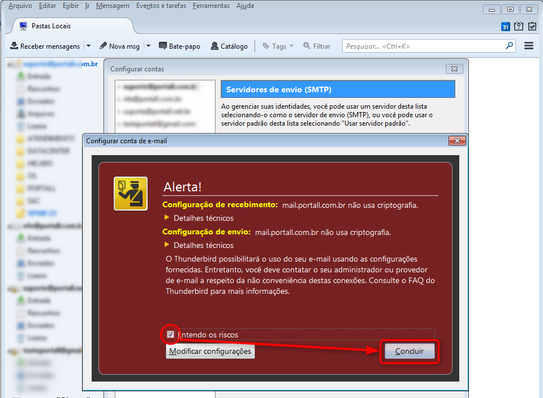
Task: Compose with the Nova msg button
Action: pos(119,46)
